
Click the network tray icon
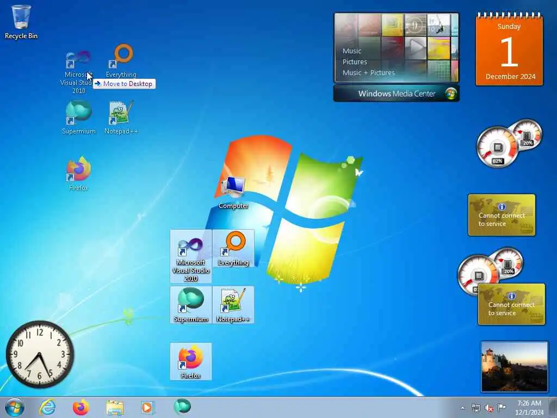click(475, 408)
